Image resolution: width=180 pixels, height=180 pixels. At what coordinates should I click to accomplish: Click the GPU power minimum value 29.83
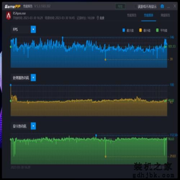pyautogui.click(x=173, y=156)
